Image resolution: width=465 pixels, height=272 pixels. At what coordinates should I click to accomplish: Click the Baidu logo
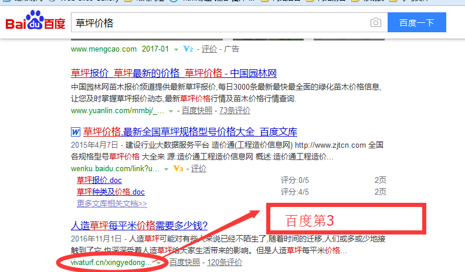click(x=35, y=23)
